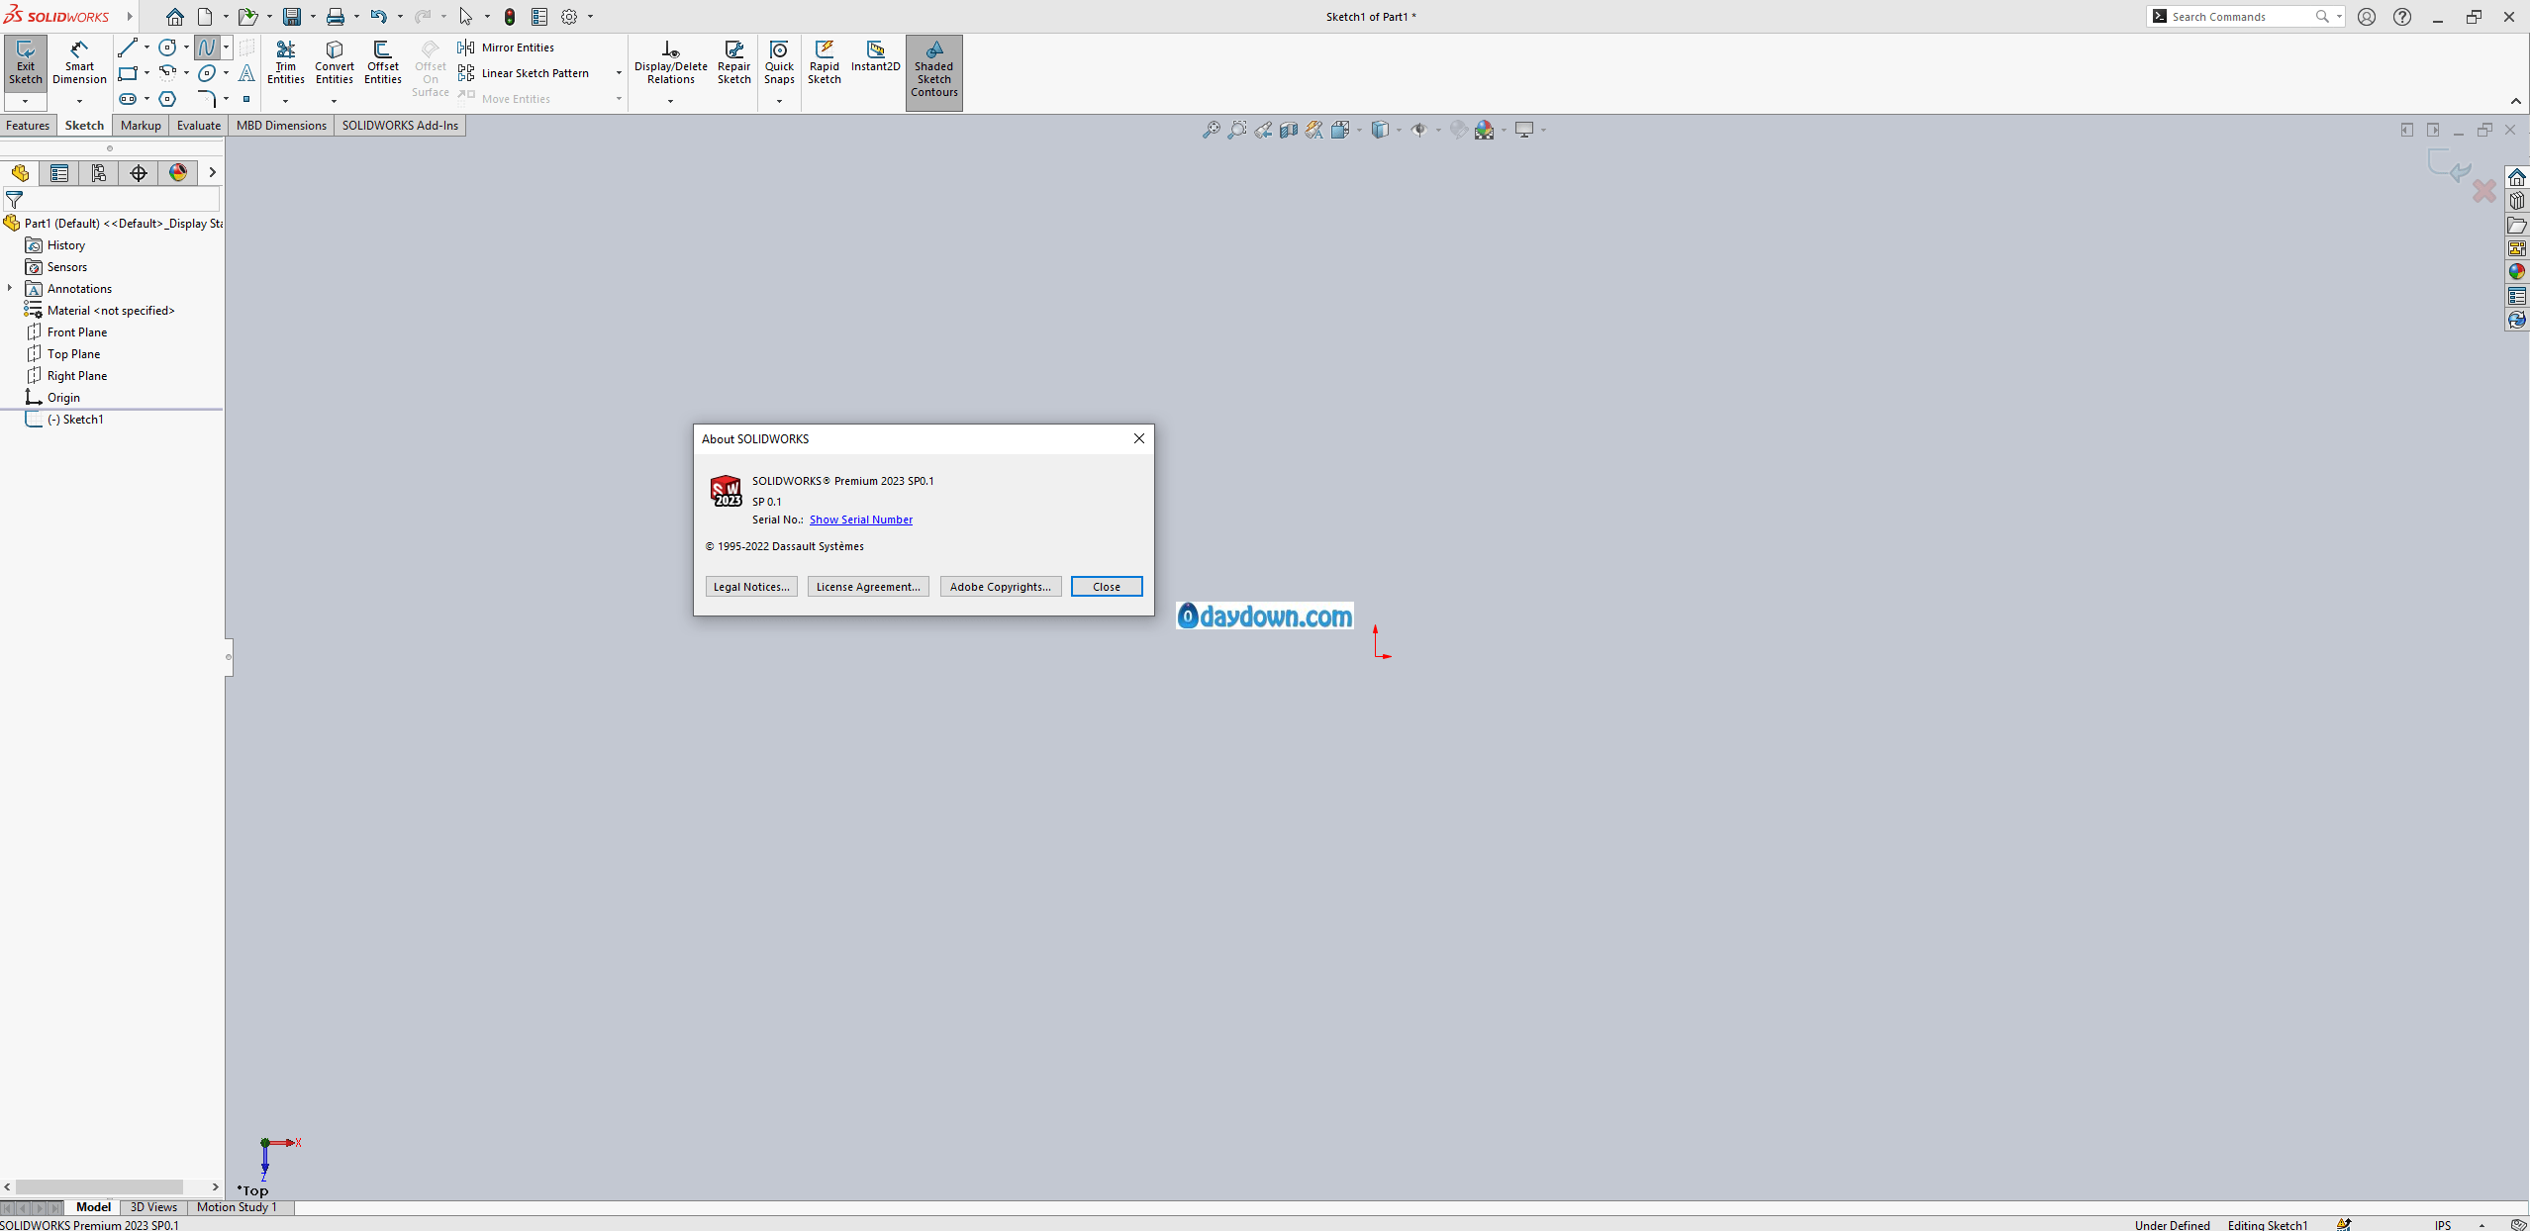Click the Section View icon
The width and height of the screenshot is (2530, 1231).
click(1288, 130)
